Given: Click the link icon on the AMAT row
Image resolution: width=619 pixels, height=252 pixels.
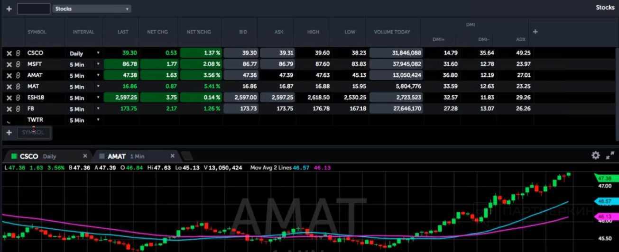Looking at the screenshot, I should [18, 76].
